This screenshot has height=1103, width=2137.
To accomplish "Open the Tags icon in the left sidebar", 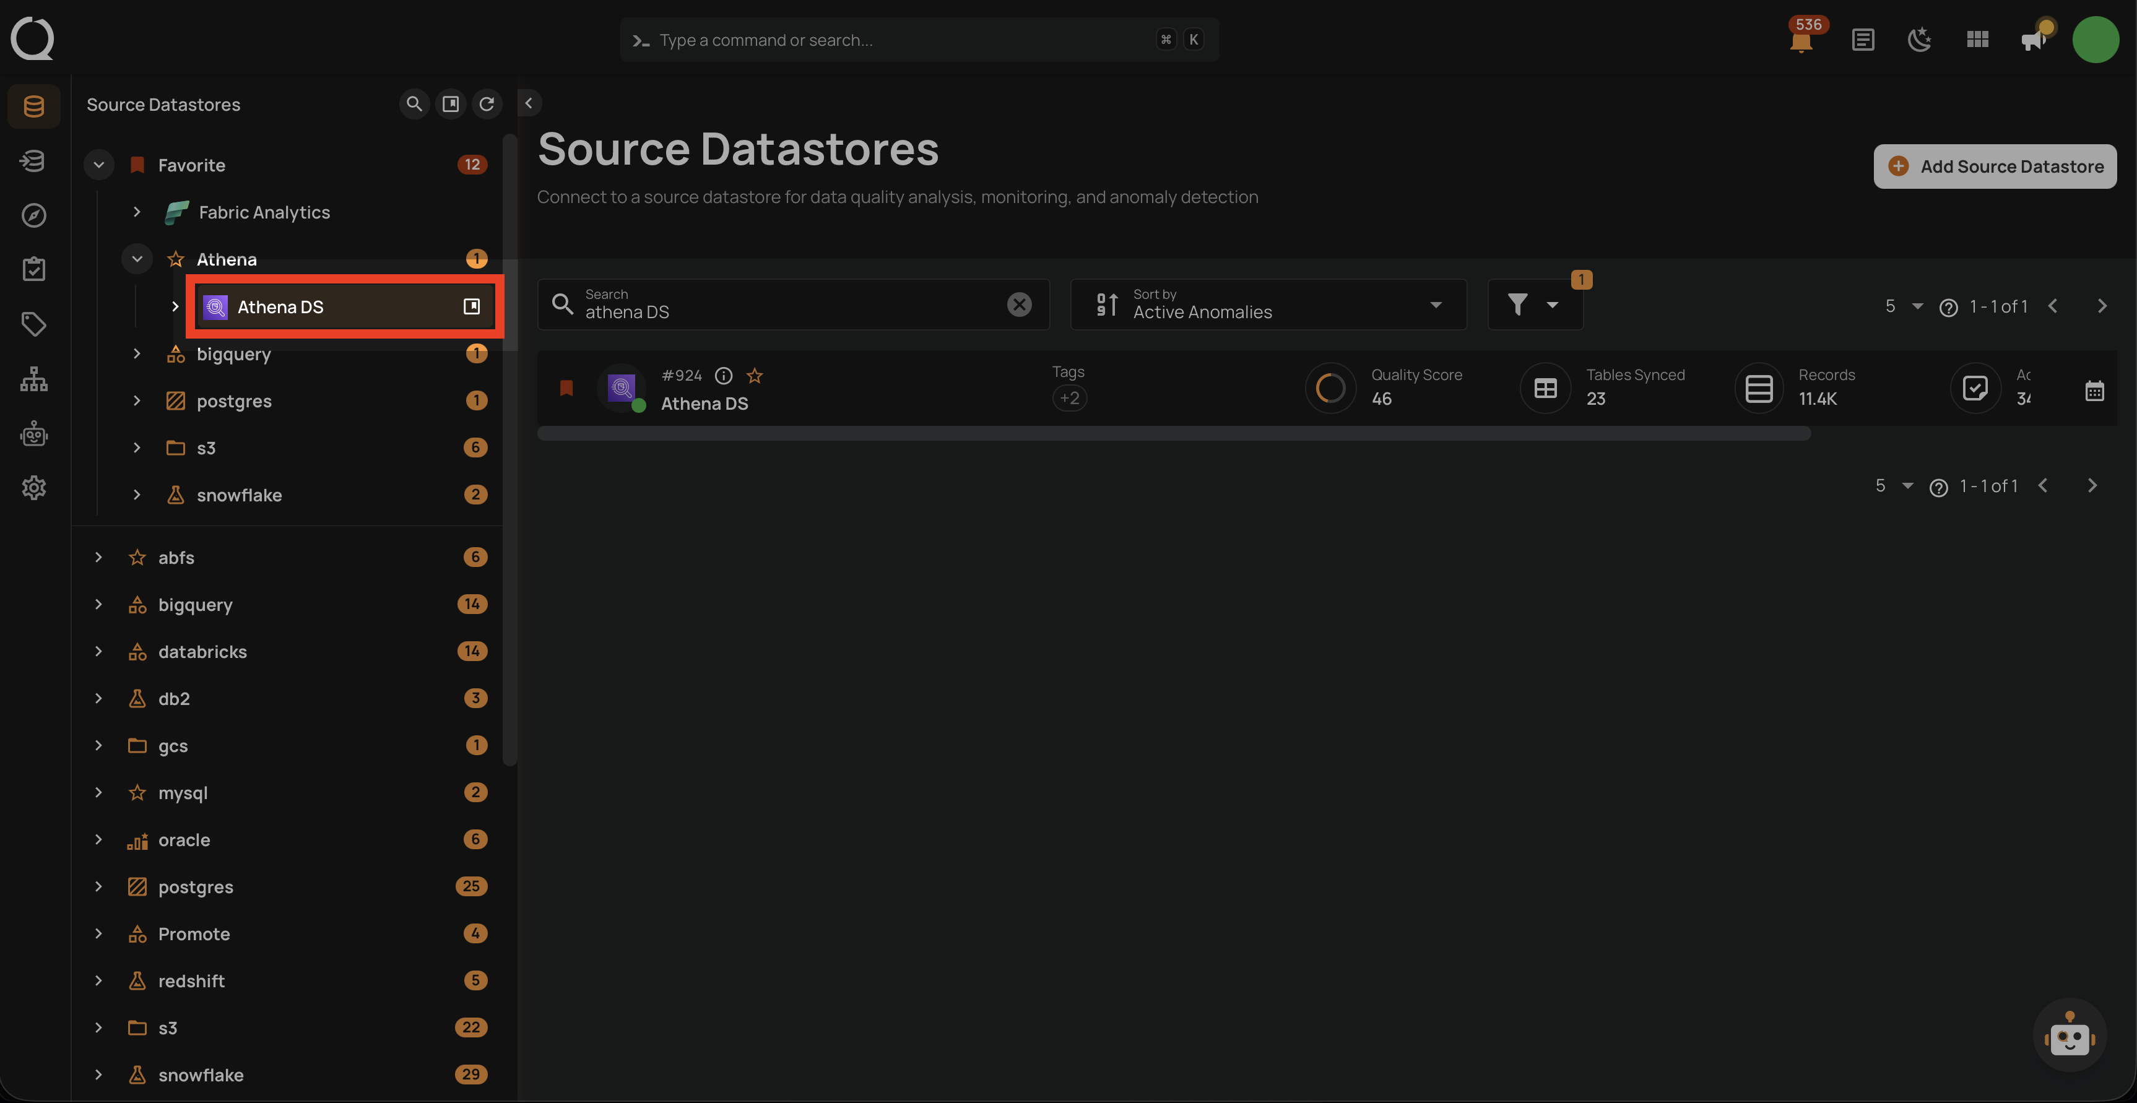I will (x=33, y=324).
